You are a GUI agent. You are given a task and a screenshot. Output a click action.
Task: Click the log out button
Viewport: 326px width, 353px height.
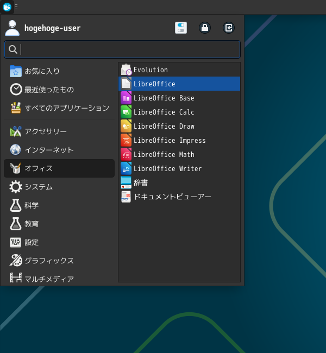click(229, 28)
